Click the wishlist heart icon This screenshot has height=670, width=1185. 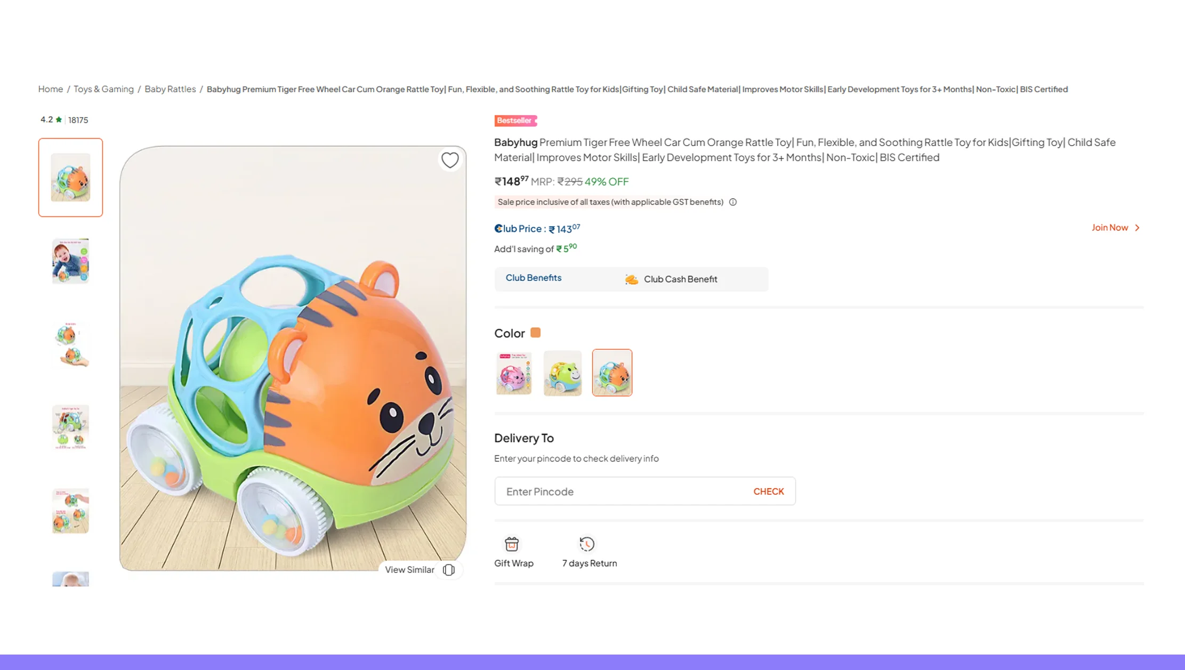[450, 160]
